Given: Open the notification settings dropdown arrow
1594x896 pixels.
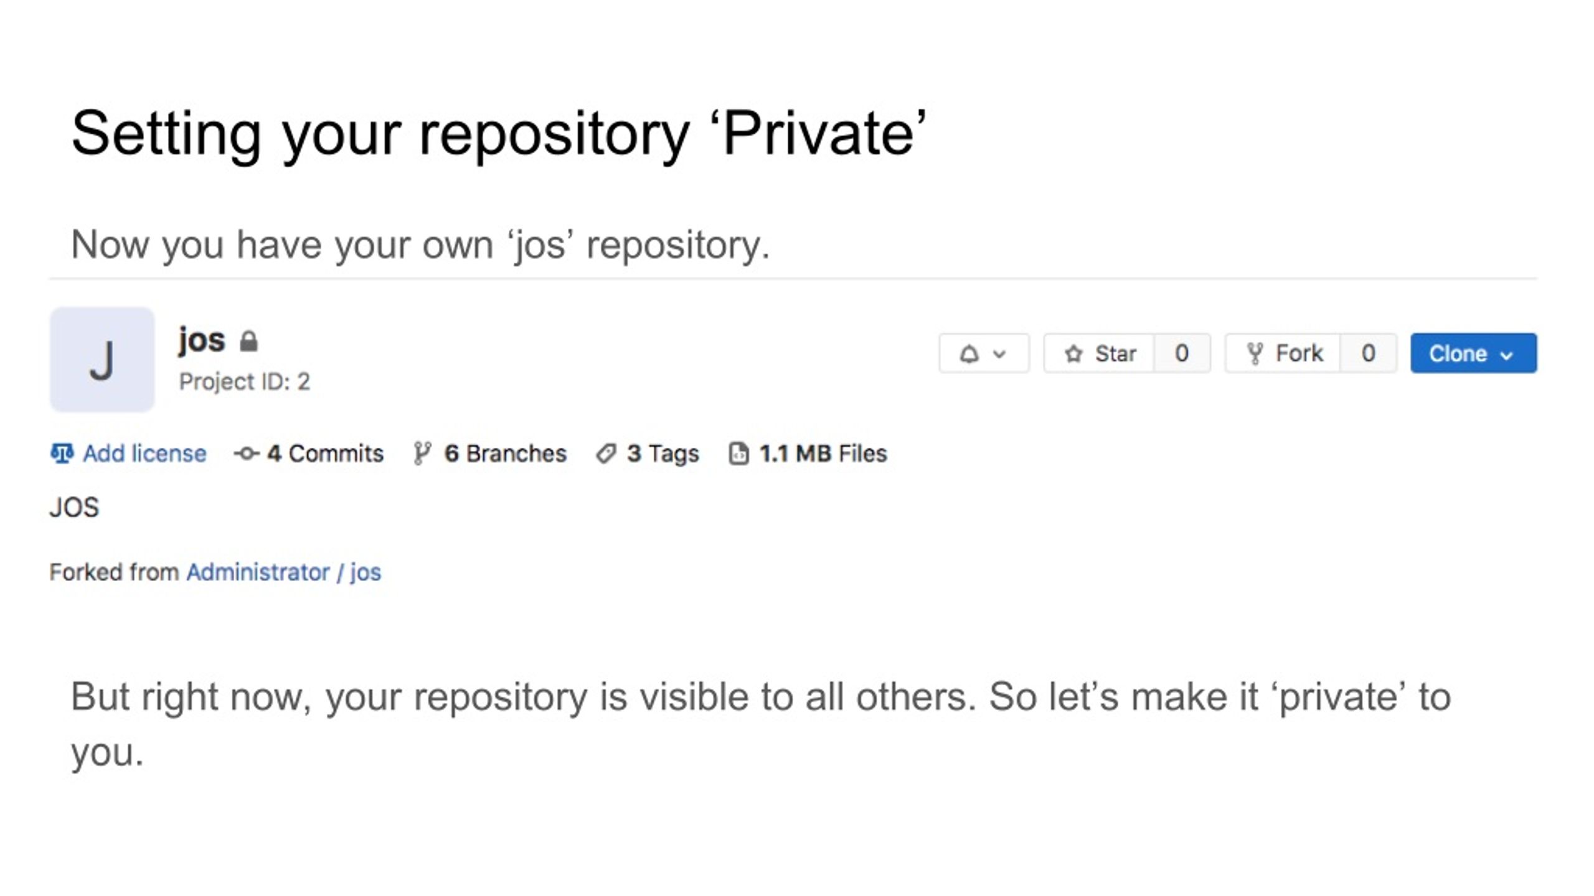Looking at the screenshot, I should tap(999, 354).
